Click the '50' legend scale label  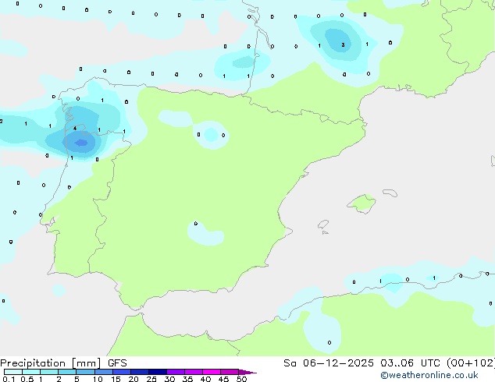(241, 379)
